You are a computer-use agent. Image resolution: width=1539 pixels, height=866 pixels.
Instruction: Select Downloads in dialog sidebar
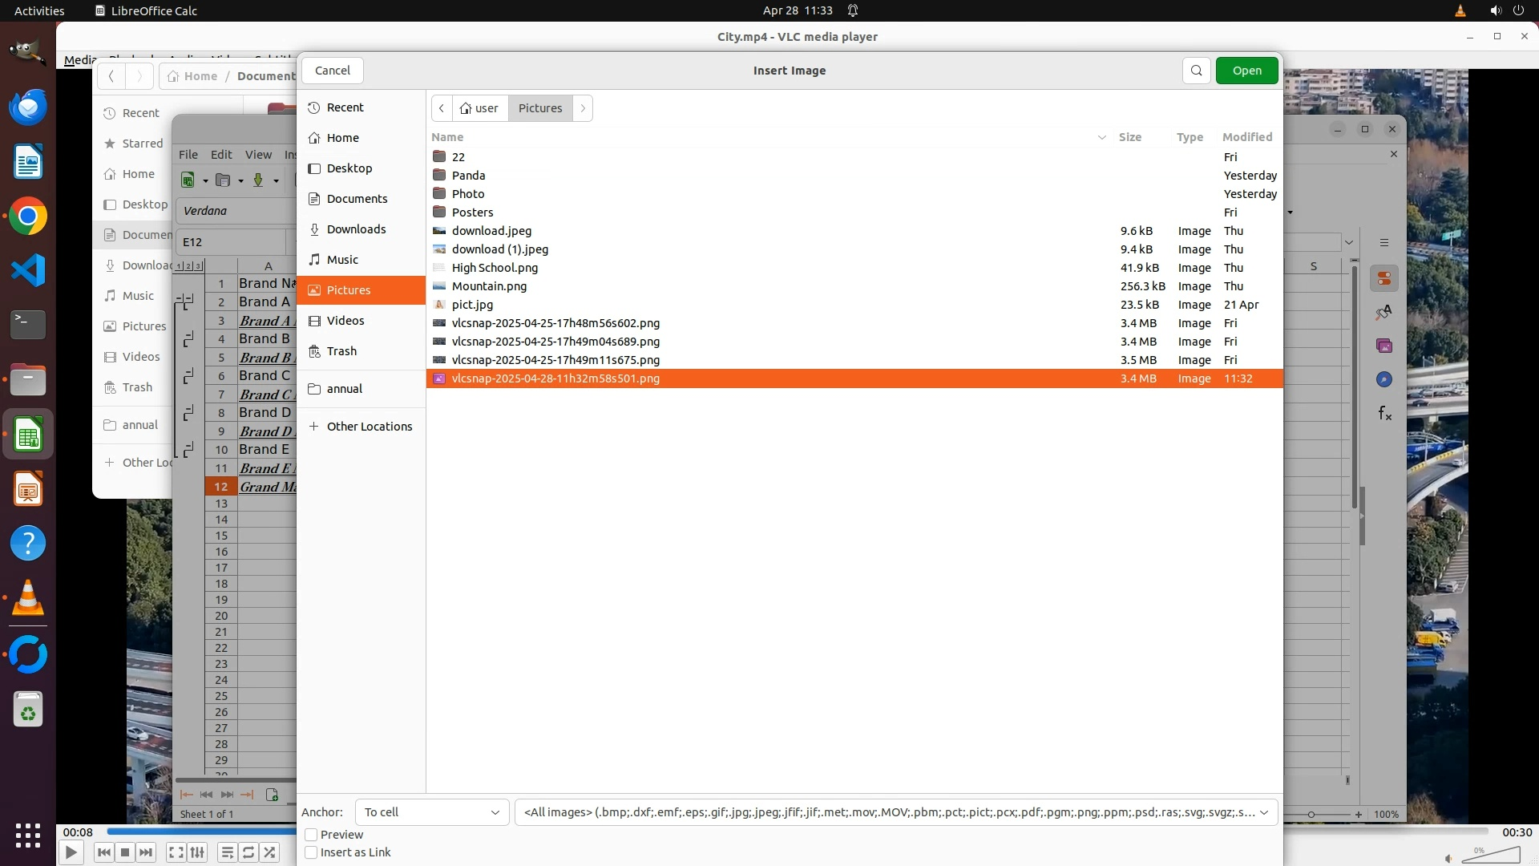click(356, 229)
